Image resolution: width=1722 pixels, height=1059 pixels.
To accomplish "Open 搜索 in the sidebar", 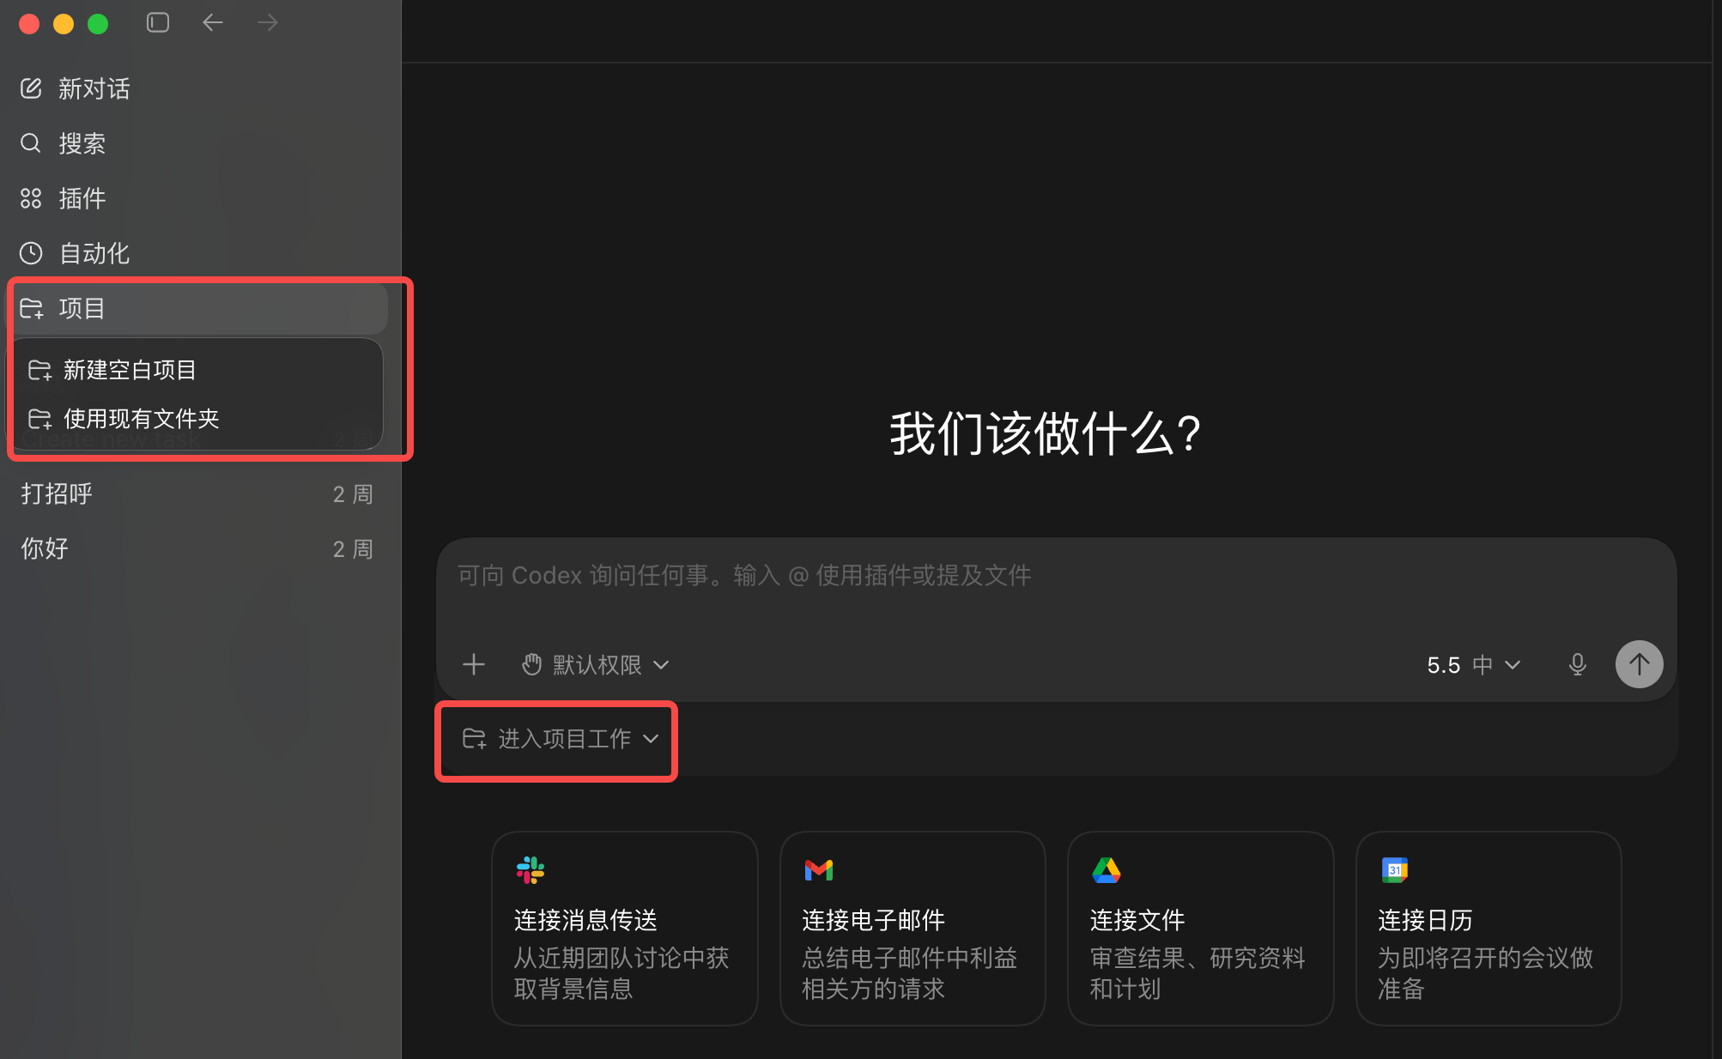I will click(197, 143).
